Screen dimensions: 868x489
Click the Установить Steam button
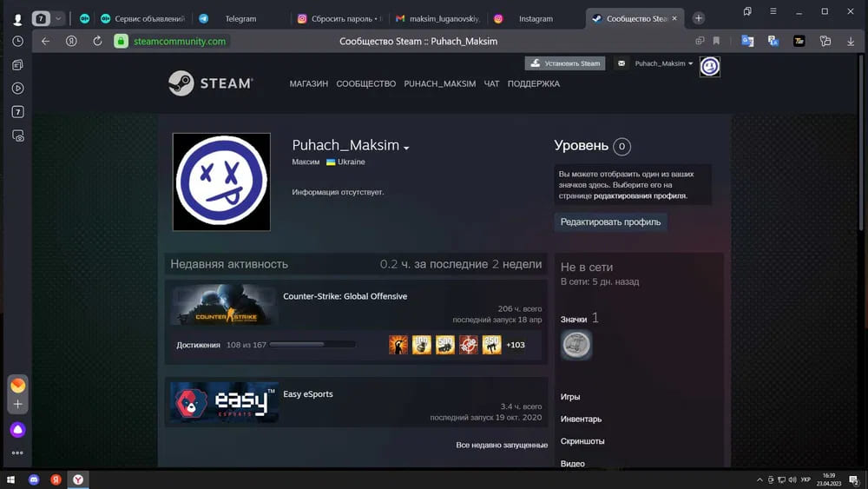point(565,63)
